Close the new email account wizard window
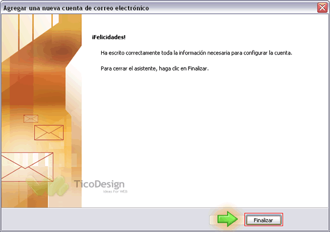Viewport: 330px width, 232px height. pos(322,8)
